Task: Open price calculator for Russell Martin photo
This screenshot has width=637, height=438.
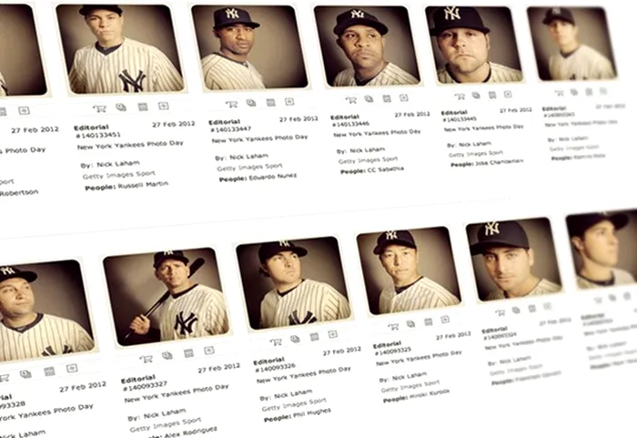Action: point(143,107)
